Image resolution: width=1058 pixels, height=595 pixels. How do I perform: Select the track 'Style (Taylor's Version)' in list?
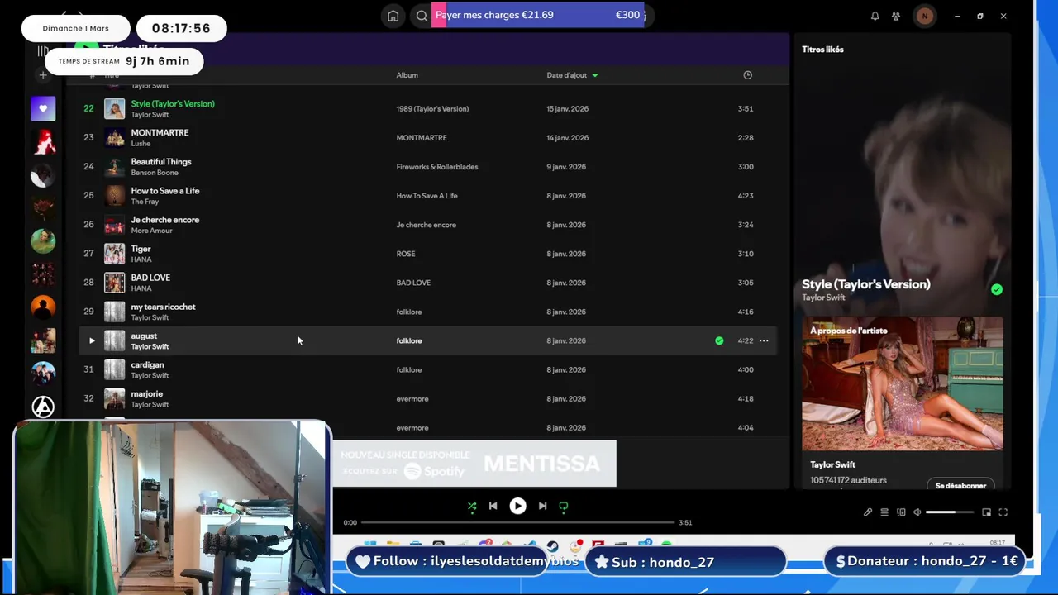coord(173,103)
